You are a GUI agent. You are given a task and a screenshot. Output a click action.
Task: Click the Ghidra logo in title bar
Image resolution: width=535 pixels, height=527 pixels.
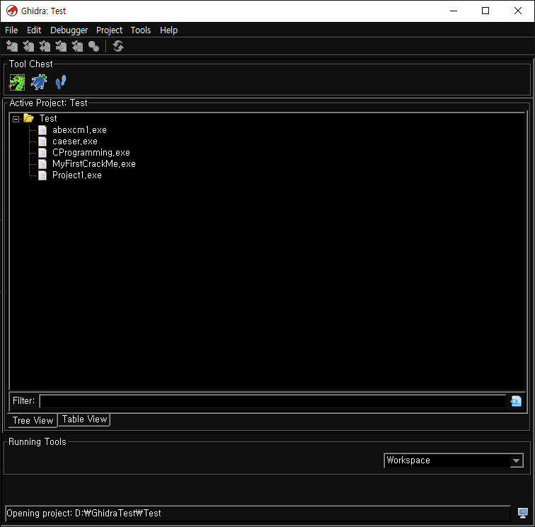(x=12, y=11)
